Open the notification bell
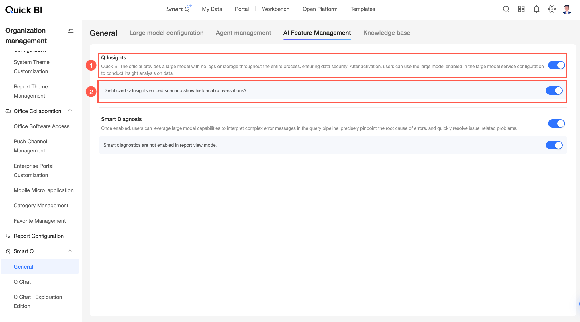This screenshot has height=322, width=580. pos(536,9)
